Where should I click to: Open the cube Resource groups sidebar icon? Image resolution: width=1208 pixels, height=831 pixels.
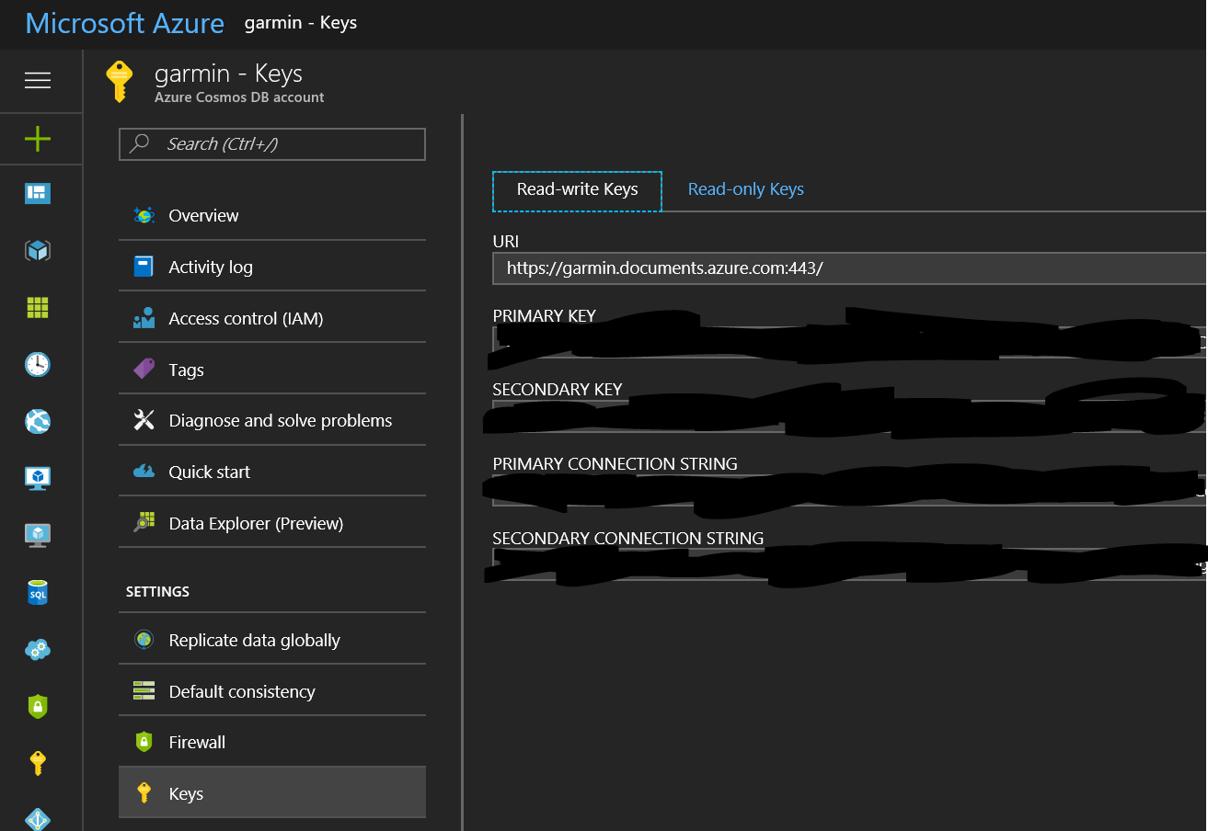(x=38, y=250)
